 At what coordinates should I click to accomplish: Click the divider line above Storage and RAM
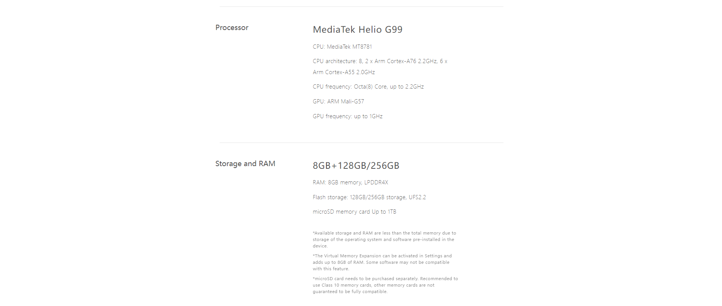[x=361, y=143]
